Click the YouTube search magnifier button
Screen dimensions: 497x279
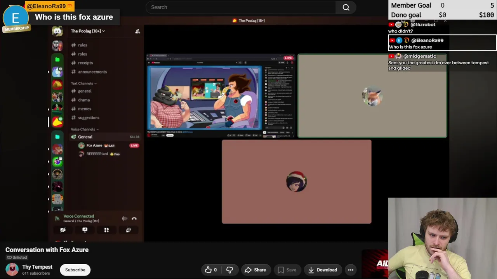tap(346, 7)
